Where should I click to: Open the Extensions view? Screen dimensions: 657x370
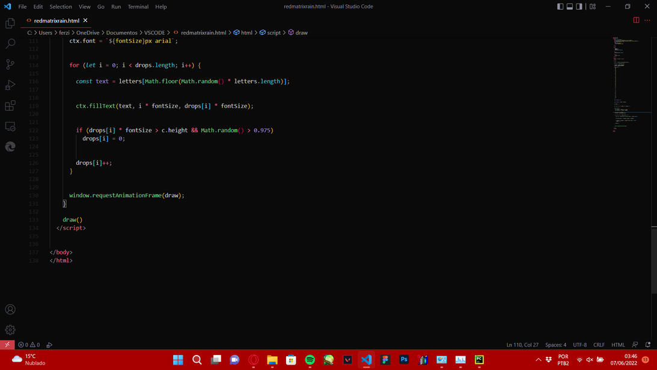[10, 106]
